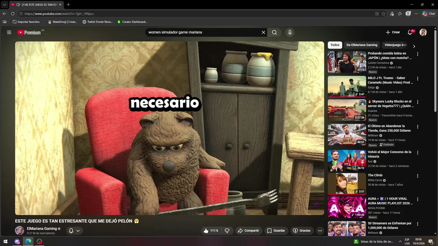Save the video with Guardar
The height and width of the screenshot is (246, 438).
point(276,231)
